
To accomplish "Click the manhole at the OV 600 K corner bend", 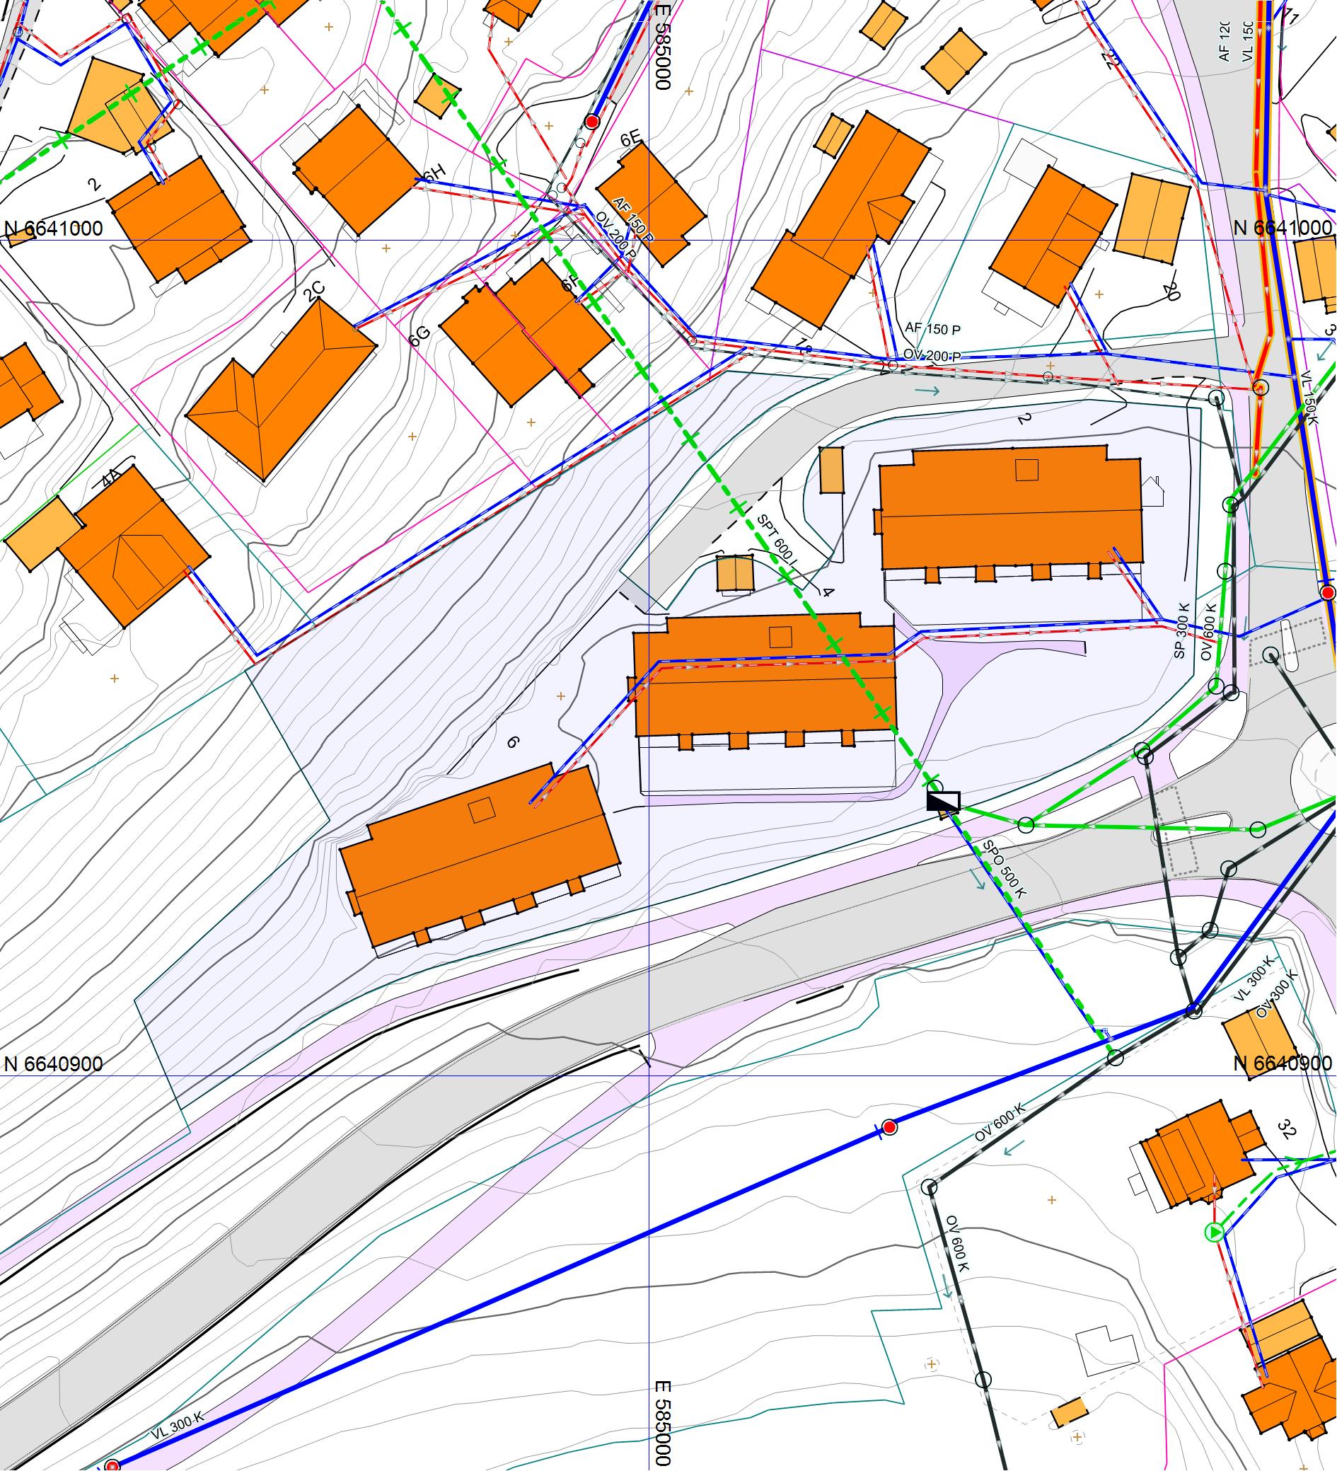I will (930, 1187).
